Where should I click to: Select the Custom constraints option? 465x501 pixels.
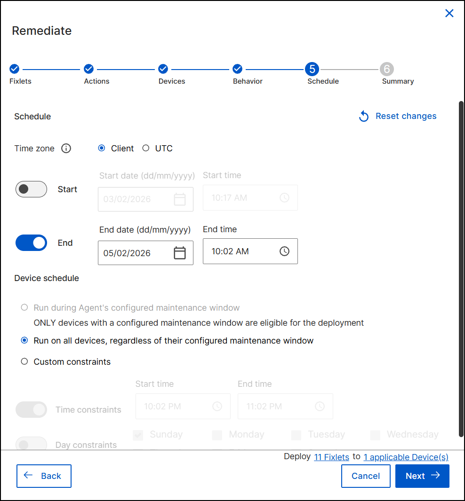point(24,362)
